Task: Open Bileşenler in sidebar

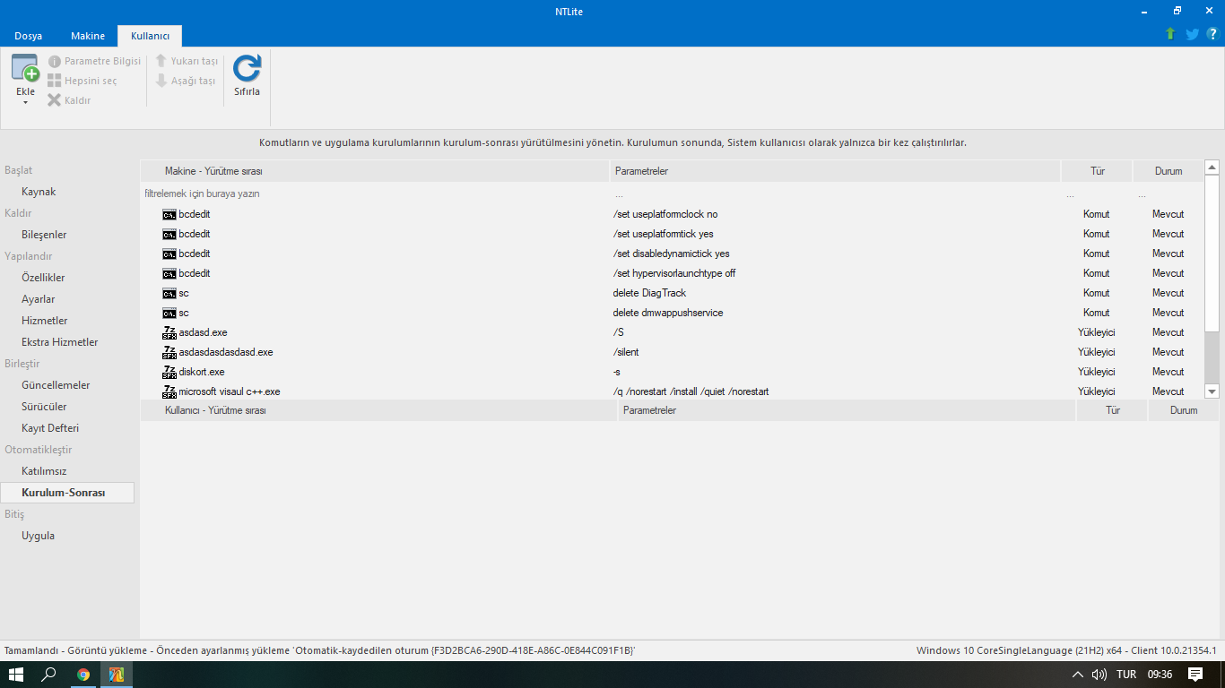Action: [x=44, y=235]
